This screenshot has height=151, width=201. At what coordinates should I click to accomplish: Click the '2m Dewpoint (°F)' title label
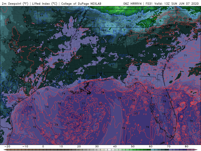click(x=15, y=4)
